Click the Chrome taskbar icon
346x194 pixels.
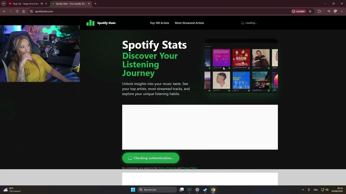(x=213, y=190)
